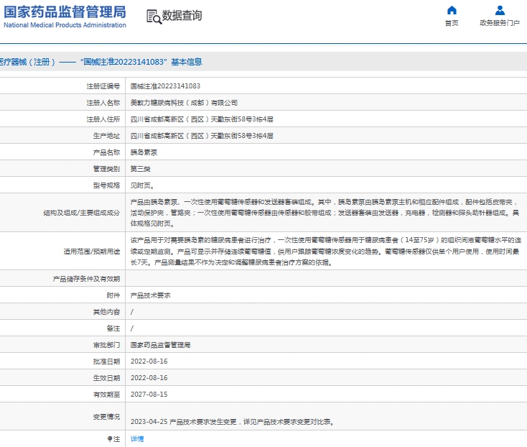Click the 型号规格 row label
This screenshot has width=527, height=447.
tap(106, 185)
